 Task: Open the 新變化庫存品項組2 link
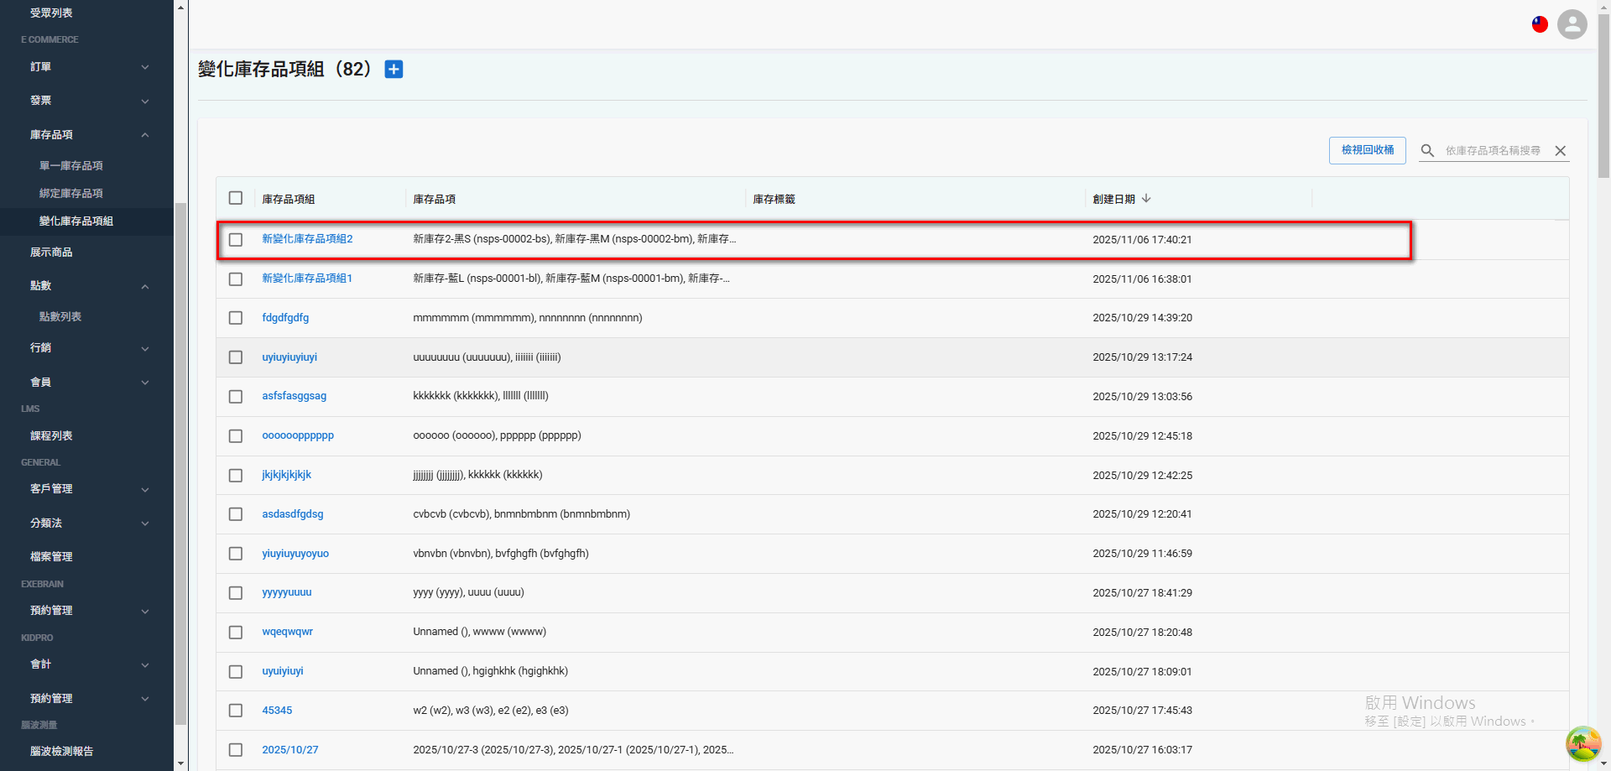(307, 239)
